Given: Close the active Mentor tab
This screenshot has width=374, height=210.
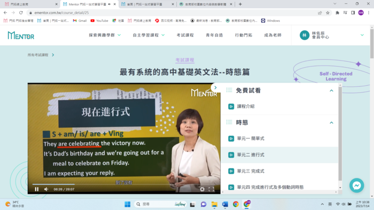Looking at the screenshot, I should click(x=115, y=4).
